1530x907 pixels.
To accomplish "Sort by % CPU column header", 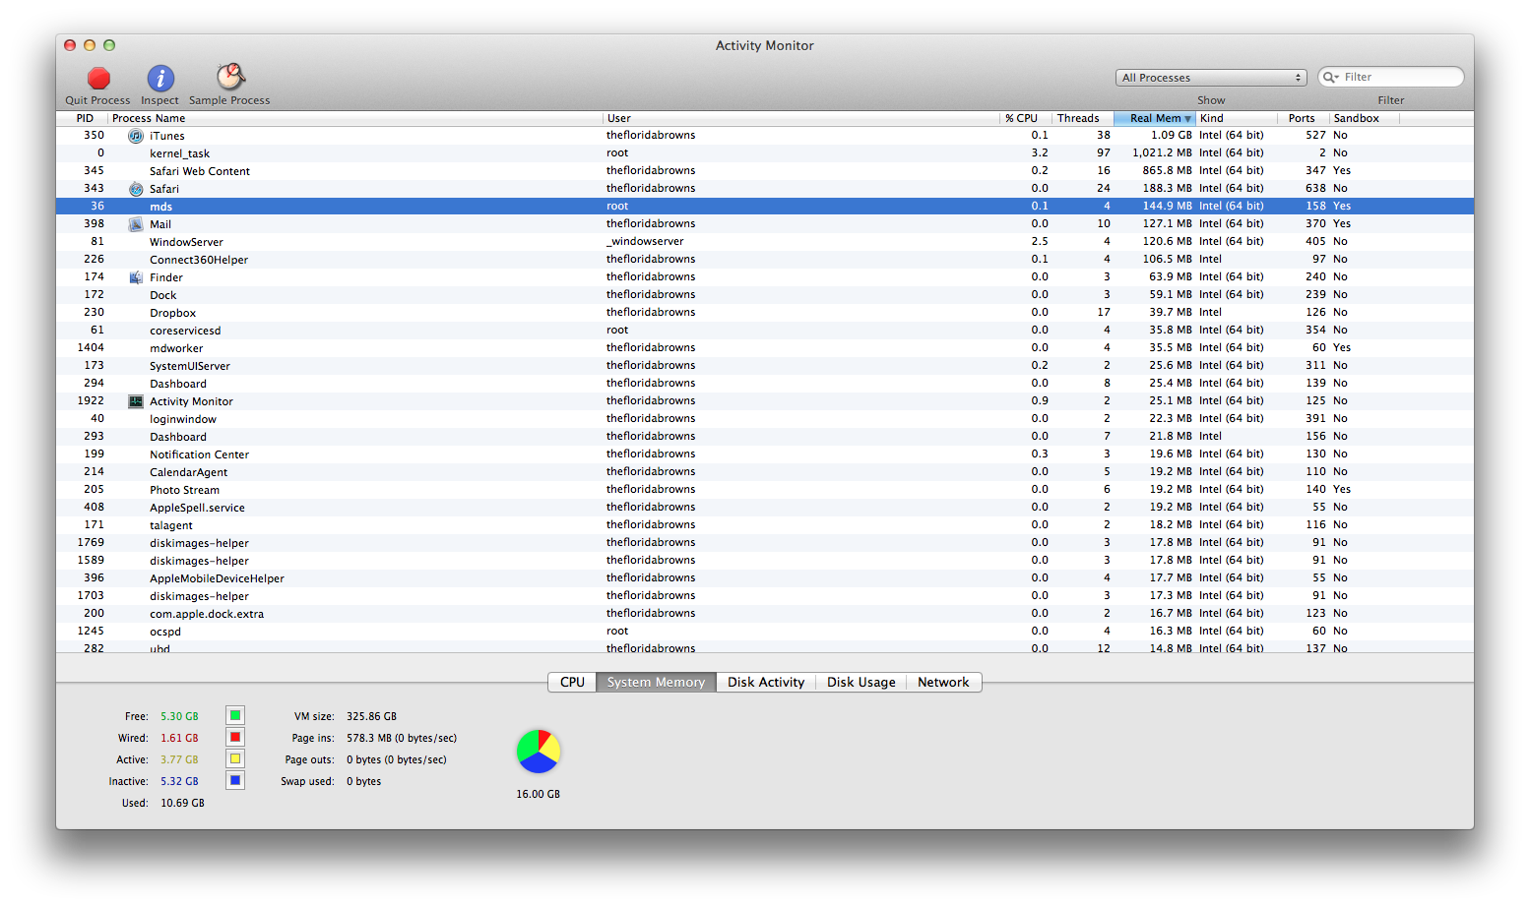I will coord(1026,118).
